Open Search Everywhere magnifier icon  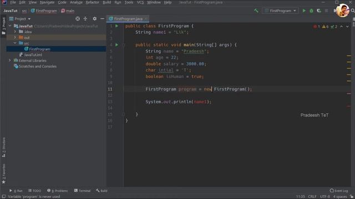click(353, 11)
